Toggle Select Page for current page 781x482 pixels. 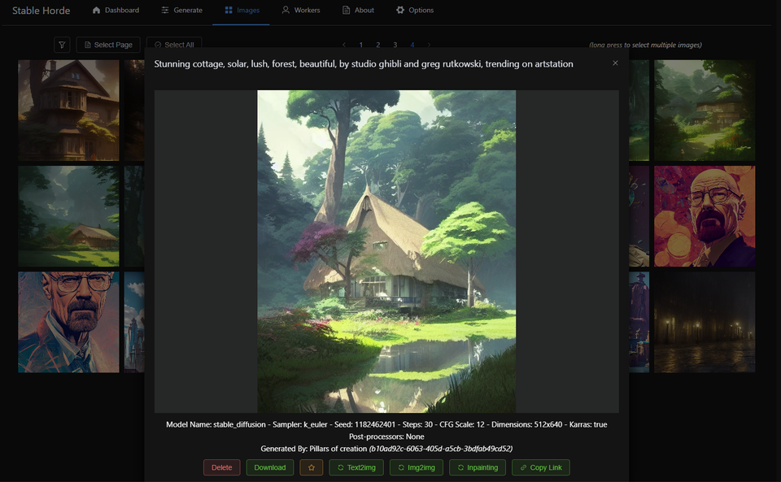point(107,45)
